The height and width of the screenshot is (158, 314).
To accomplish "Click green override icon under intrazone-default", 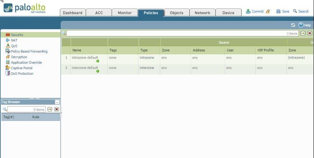I will [x=97, y=61].
